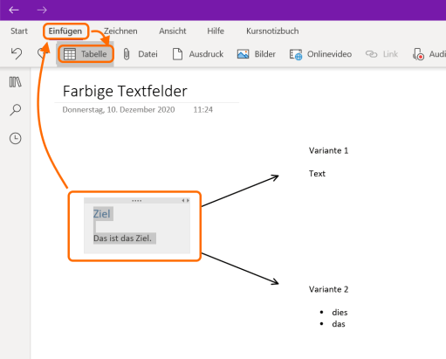Go forward with the right arrow

(42, 10)
